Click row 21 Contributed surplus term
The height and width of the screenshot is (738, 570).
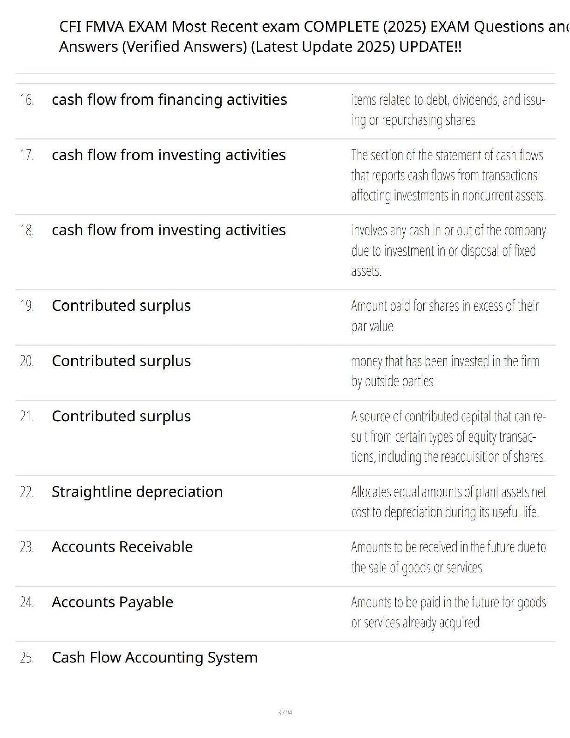(121, 416)
